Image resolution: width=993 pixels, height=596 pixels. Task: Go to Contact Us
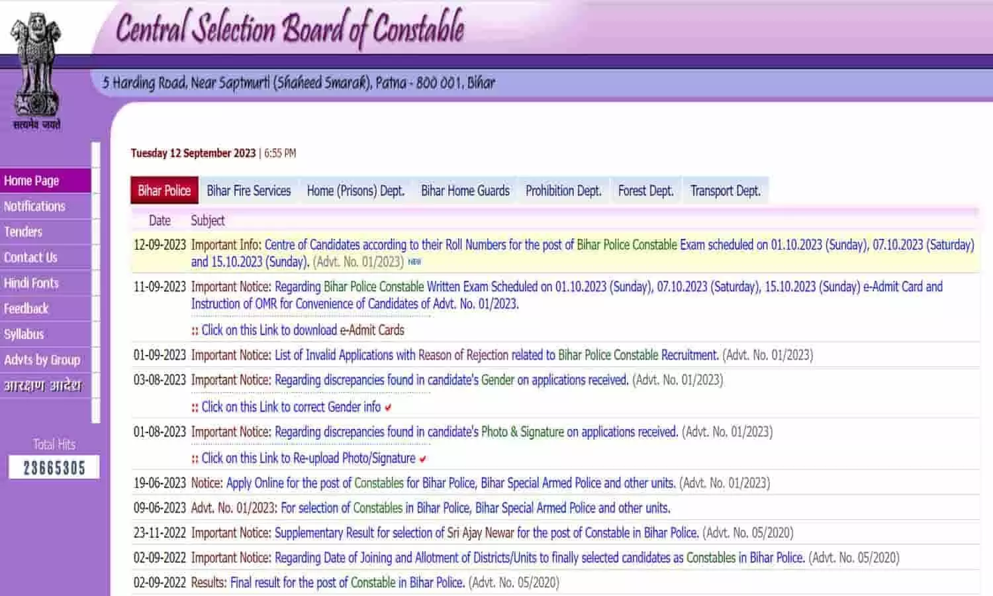pos(30,258)
